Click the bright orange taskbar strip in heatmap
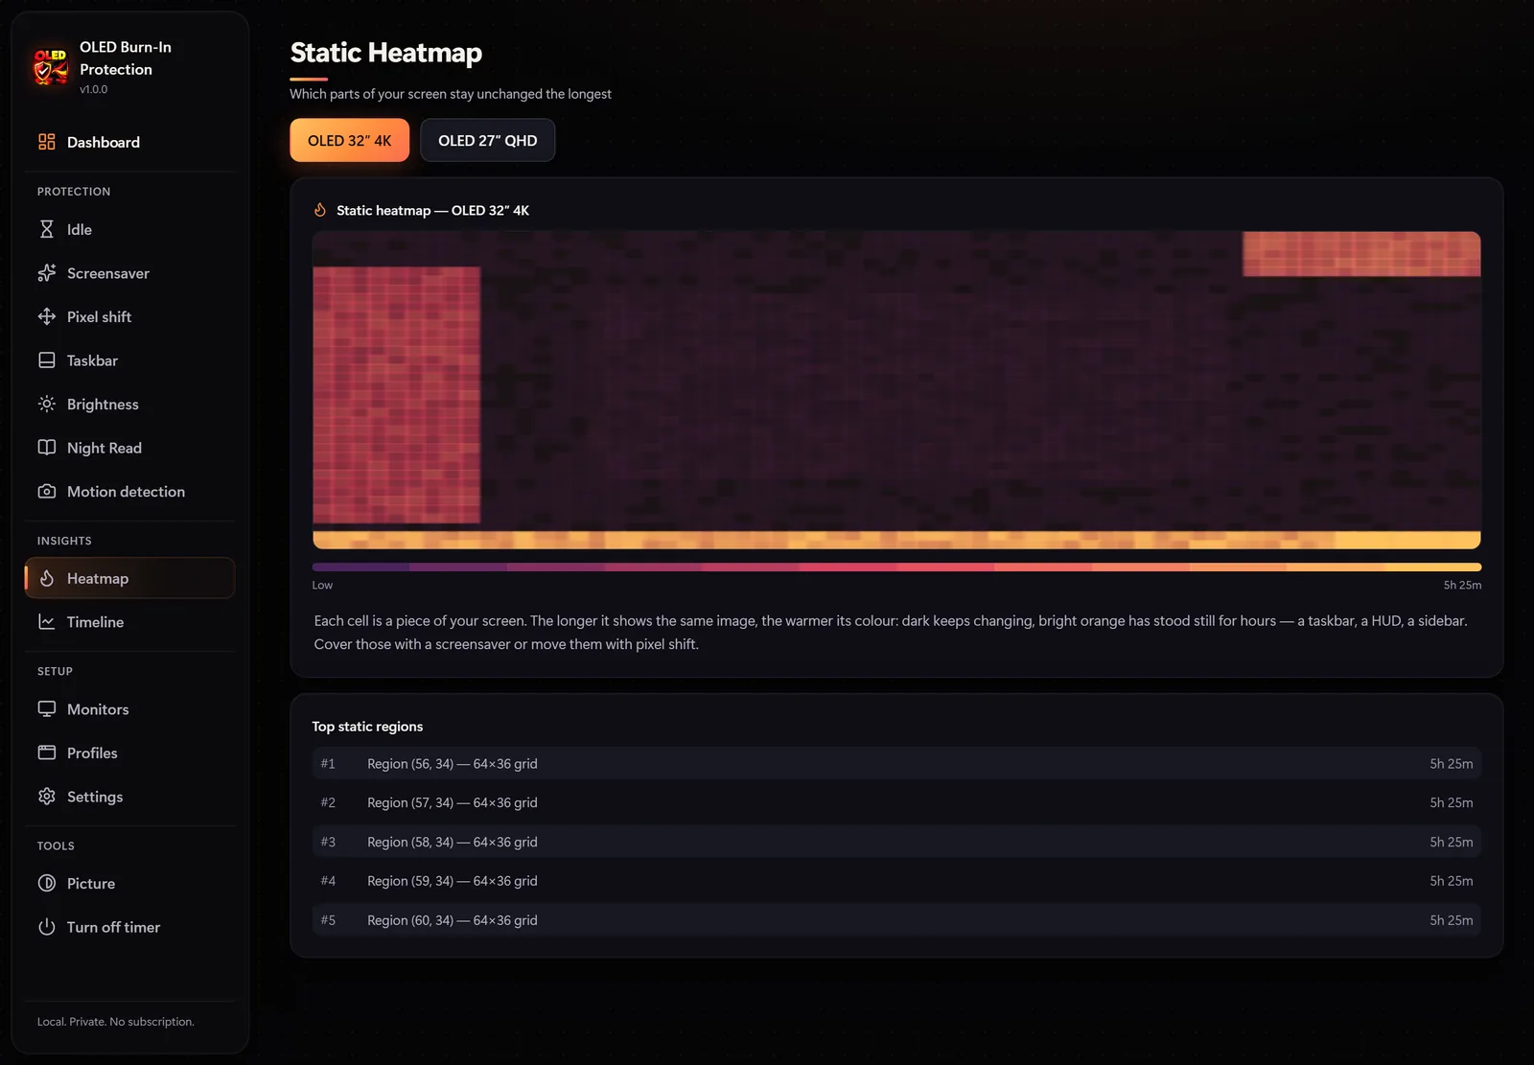Image resolution: width=1534 pixels, height=1065 pixels. point(896,540)
